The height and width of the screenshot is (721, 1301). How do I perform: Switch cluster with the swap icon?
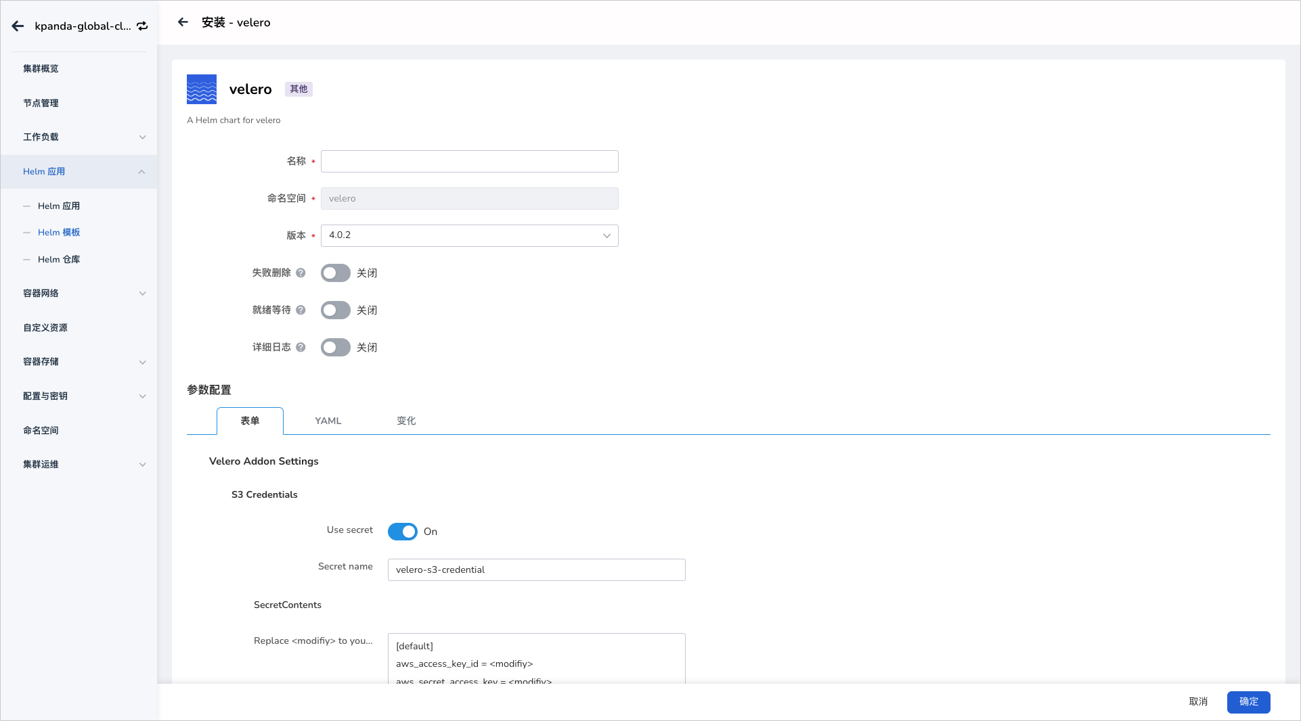click(142, 26)
